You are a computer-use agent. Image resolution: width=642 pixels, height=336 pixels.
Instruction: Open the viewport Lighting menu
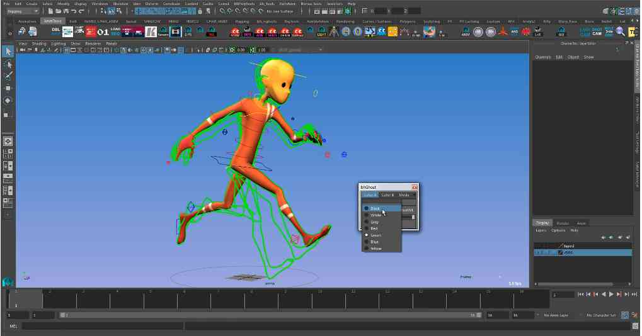click(x=59, y=43)
